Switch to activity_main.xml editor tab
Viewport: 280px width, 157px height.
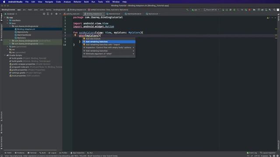click(x=72, y=14)
